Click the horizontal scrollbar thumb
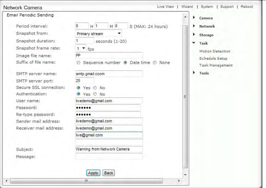The height and width of the screenshot is (188, 266). [x=86, y=181]
